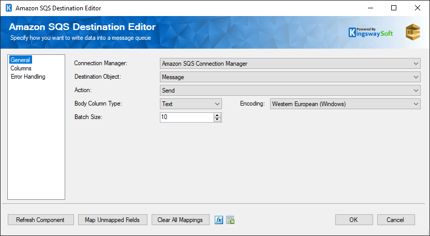Click Map Unmapped Fields button
This screenshot has height=236, width=430.
click(112, 220)
